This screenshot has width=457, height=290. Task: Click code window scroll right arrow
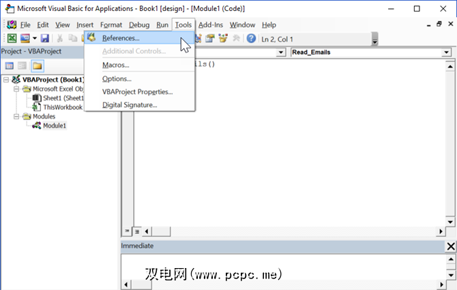441,231
